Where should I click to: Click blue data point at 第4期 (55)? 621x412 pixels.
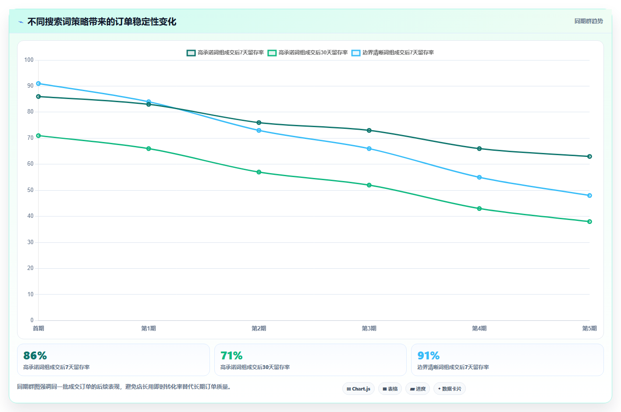479,177
